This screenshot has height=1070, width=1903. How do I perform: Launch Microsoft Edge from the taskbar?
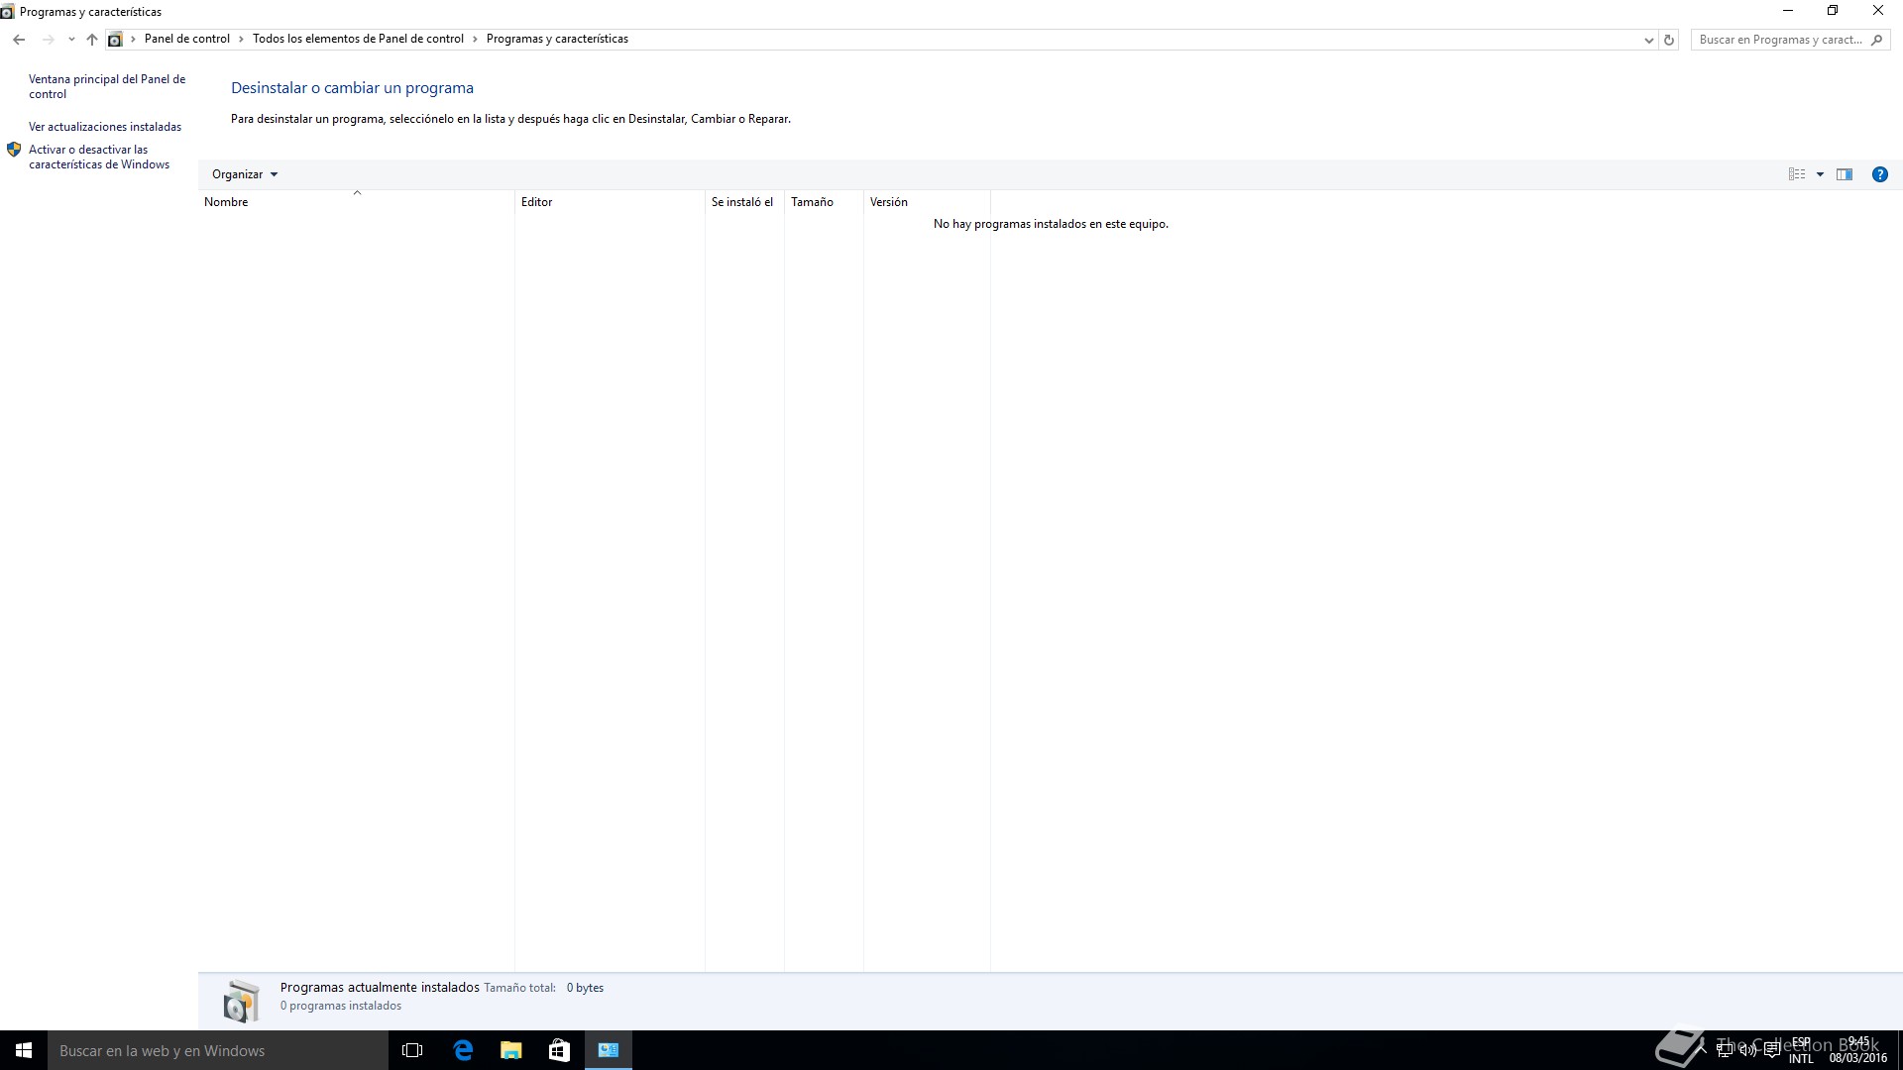(463, 1050)
